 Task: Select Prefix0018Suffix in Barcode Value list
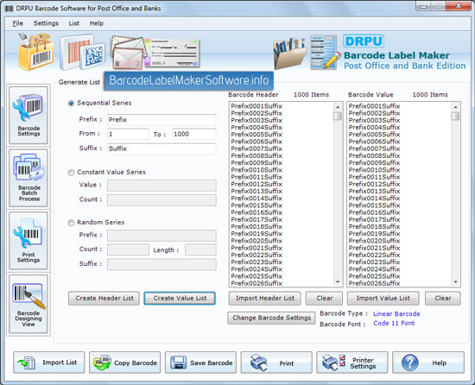click(x=374, y=227)
